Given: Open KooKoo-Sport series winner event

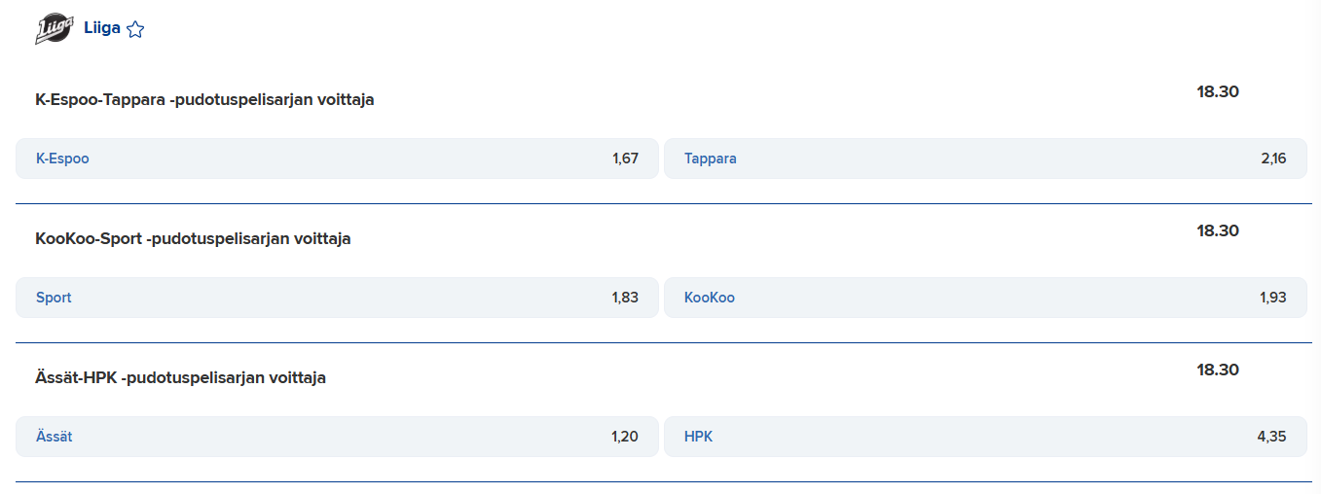Looking at the screenshot, I should click(193, 238).
